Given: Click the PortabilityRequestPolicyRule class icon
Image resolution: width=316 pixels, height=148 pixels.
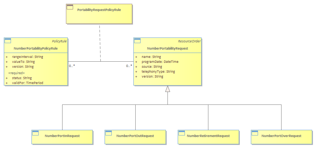Looking at the screenshot, I should (70, 7).
